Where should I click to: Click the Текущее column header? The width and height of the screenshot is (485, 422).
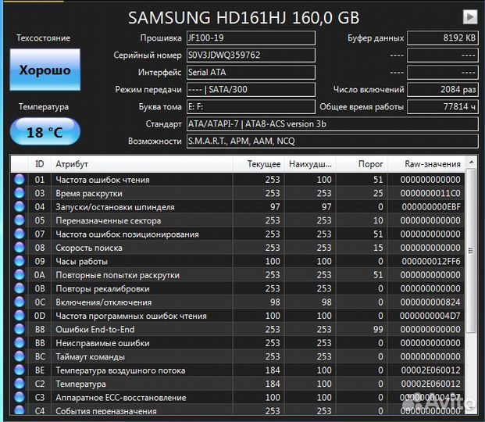[x=259, y=164]
